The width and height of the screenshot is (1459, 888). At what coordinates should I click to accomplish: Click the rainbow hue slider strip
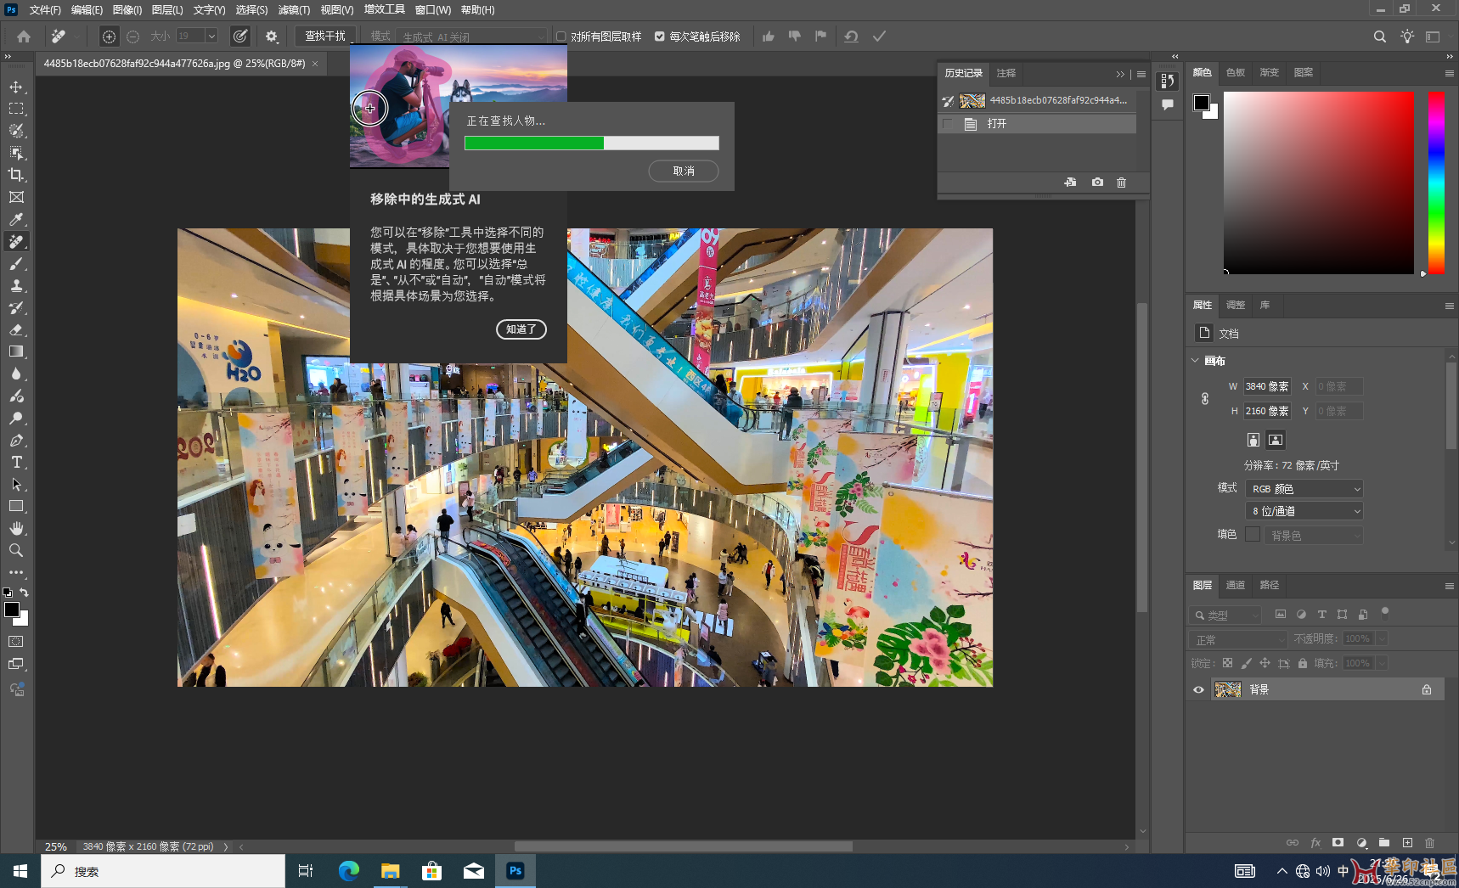1435,183
